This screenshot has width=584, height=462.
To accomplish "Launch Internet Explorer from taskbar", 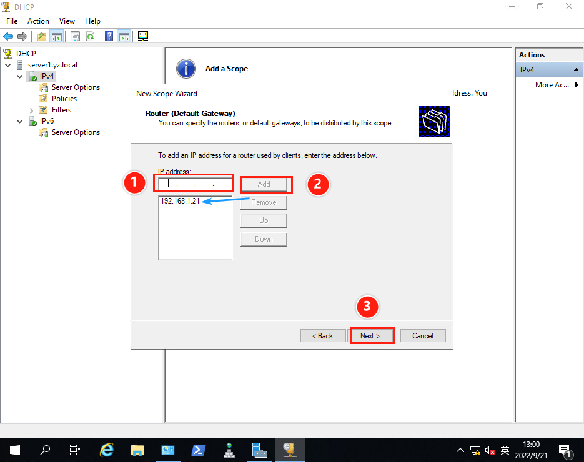I will [x=107, y=450].
